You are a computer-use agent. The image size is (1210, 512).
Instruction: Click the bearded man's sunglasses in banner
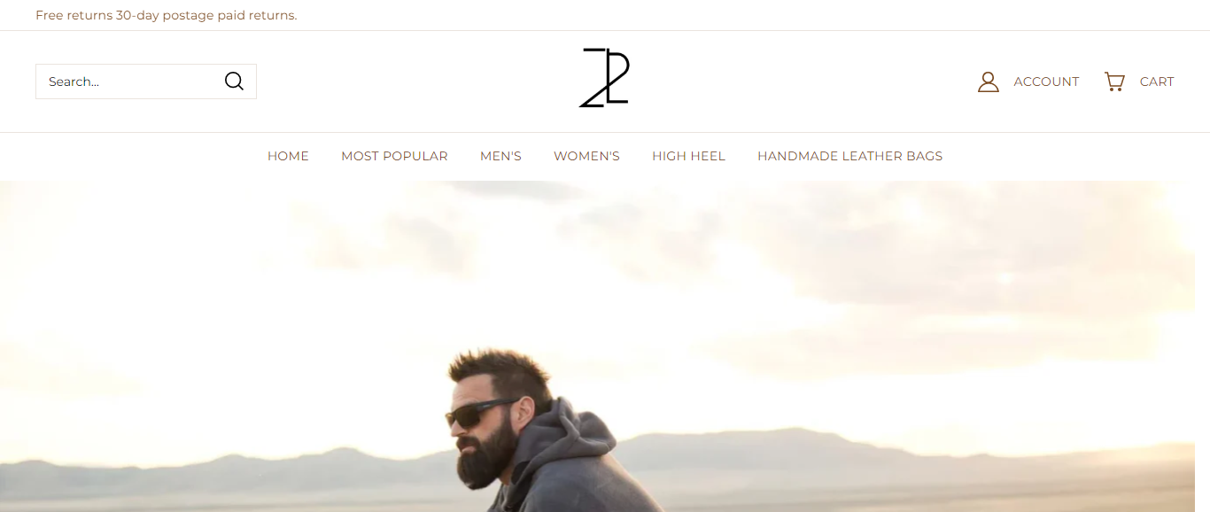point(483,414)
